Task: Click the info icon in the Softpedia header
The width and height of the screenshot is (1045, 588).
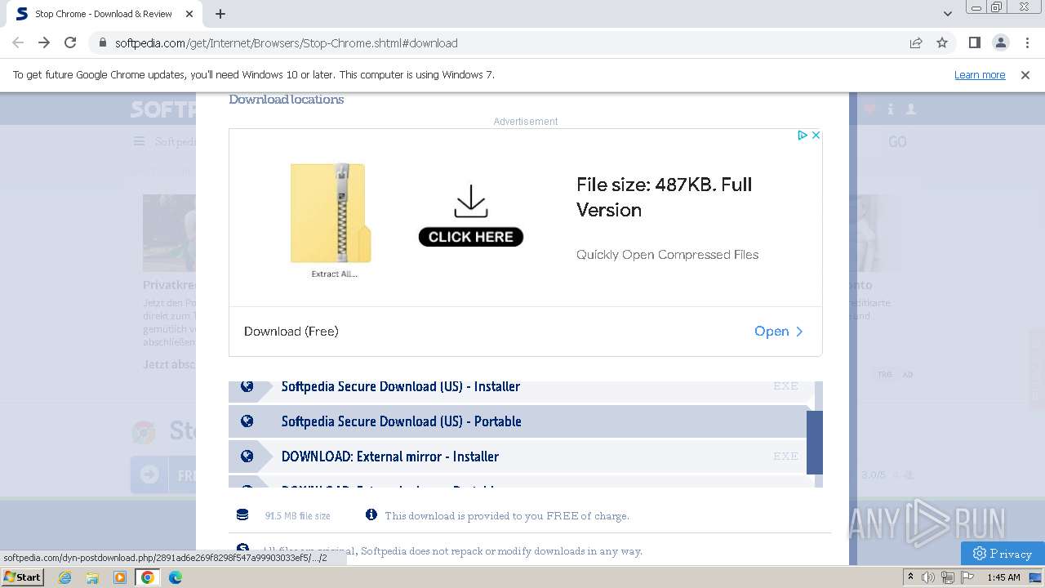Action: coord(891,109)
